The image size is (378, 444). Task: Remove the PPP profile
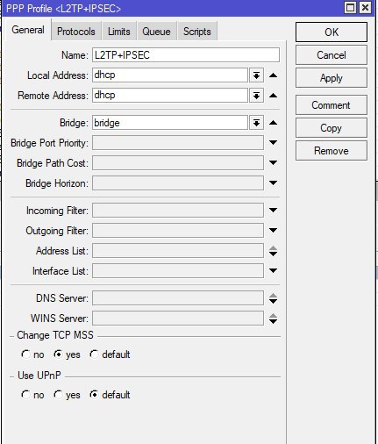(332, 151)
